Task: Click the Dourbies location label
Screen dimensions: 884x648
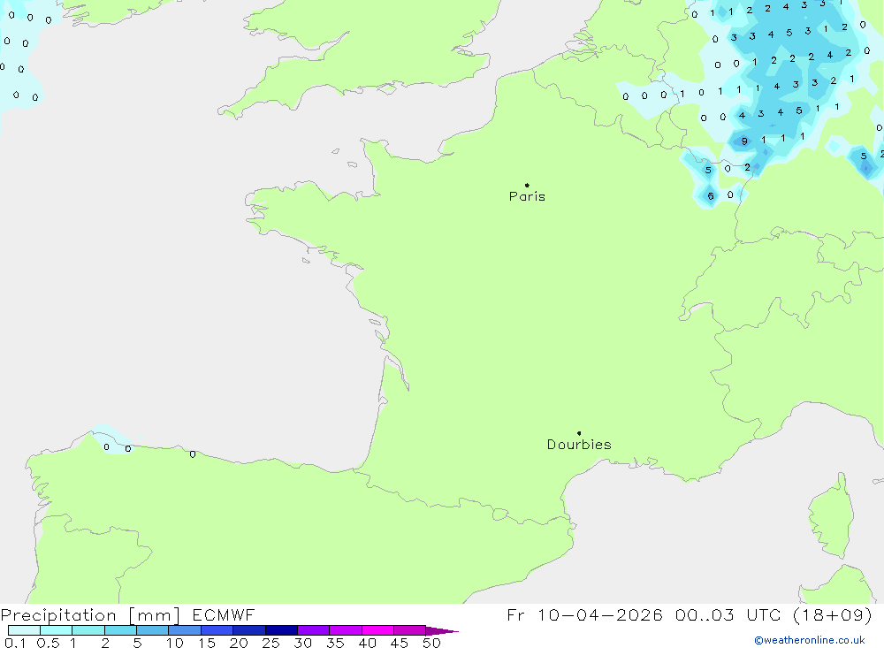Action: coord(579,445)
